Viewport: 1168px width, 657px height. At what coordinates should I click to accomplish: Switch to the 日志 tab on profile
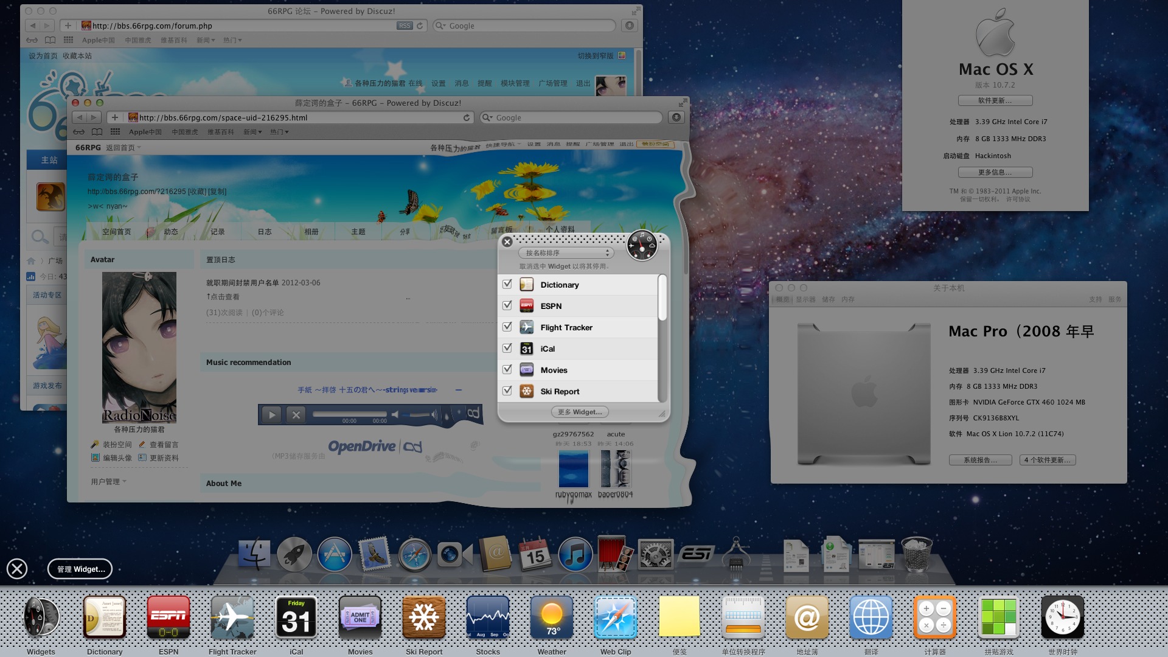click(265, 232)
